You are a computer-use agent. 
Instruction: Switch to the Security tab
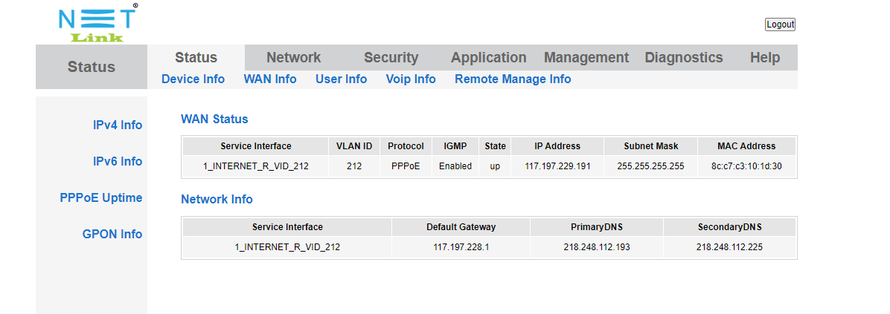click(391, 57)
